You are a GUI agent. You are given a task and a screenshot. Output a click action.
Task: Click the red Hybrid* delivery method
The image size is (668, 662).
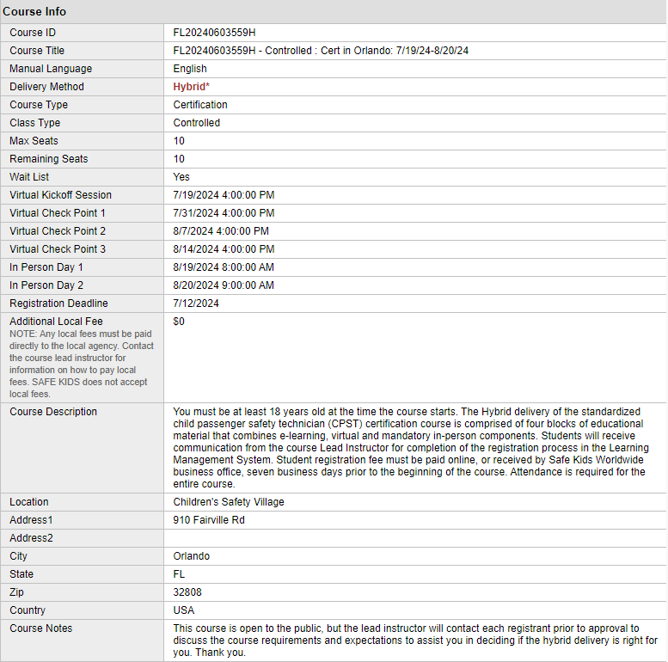(x=191, y=87)
